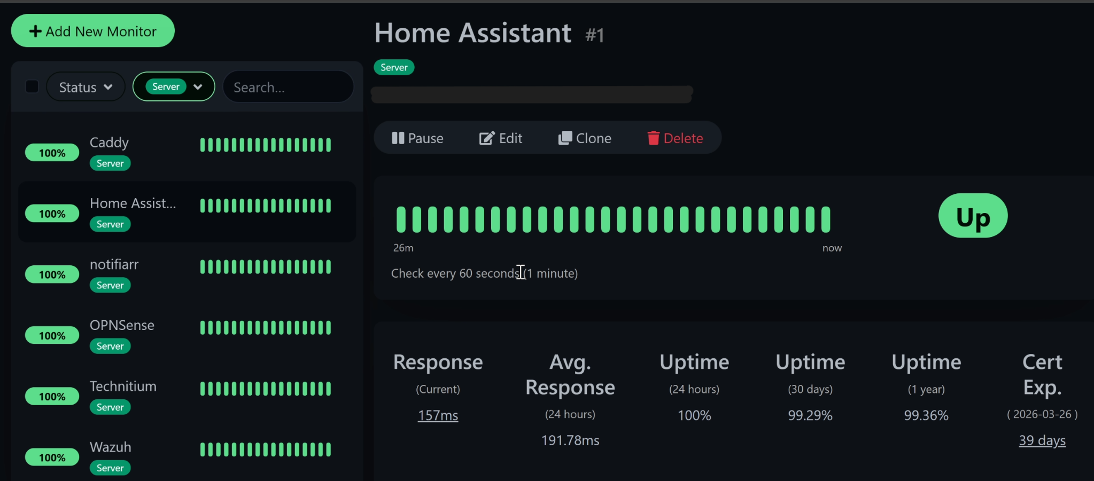Click the Server tag under page title

click(x=394, y=67)
